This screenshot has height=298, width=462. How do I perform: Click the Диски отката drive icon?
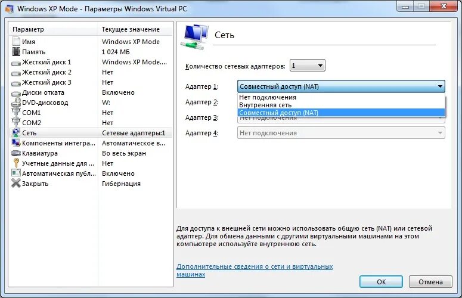coord(16,93)
